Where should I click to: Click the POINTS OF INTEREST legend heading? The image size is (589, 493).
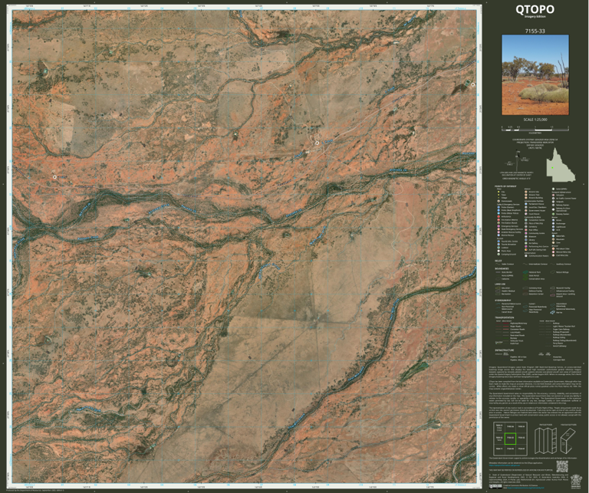point(504,186)
